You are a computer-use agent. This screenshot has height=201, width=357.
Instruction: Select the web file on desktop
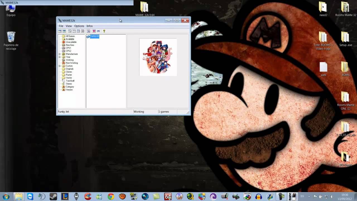[323, 69]
